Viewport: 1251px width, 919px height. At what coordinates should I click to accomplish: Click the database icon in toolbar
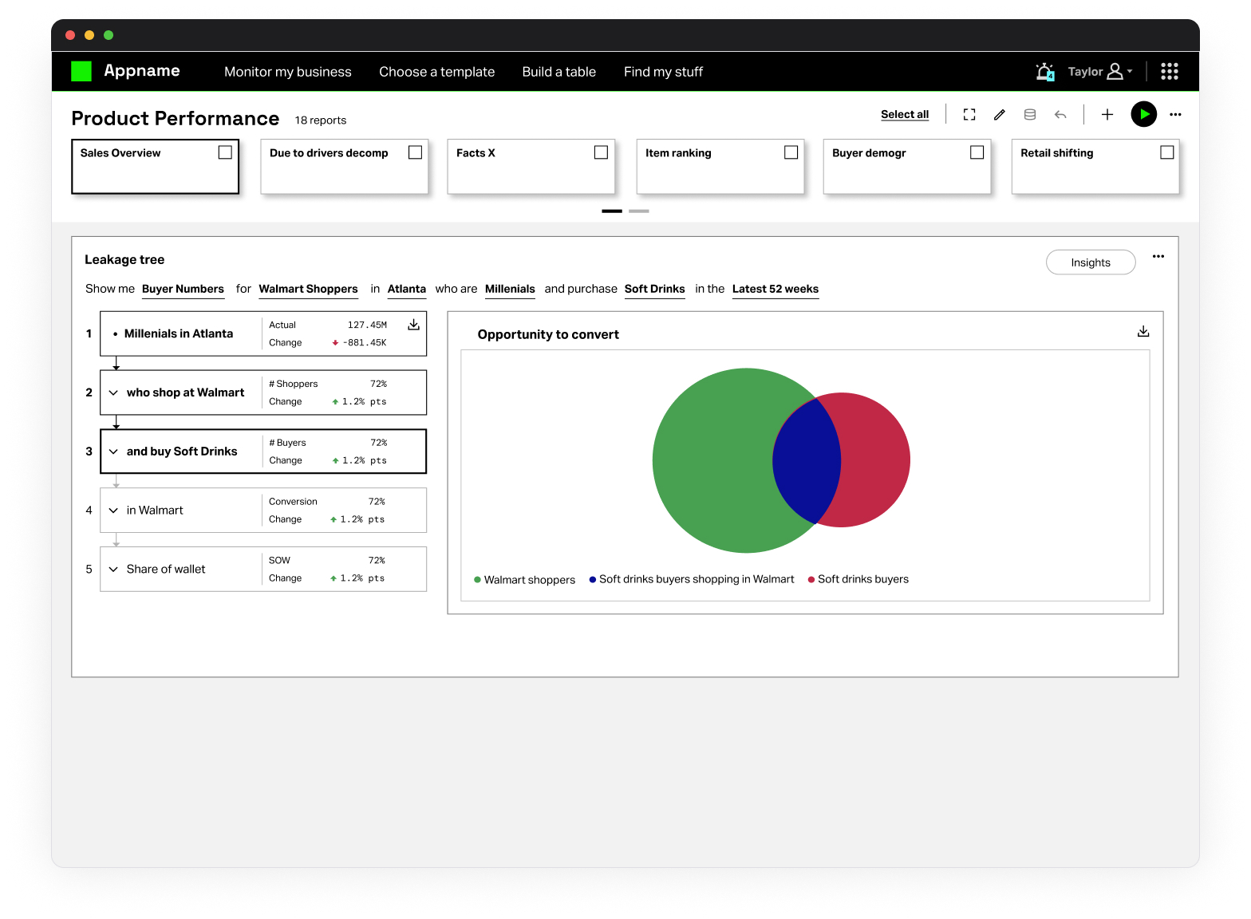coord(1030,115)
